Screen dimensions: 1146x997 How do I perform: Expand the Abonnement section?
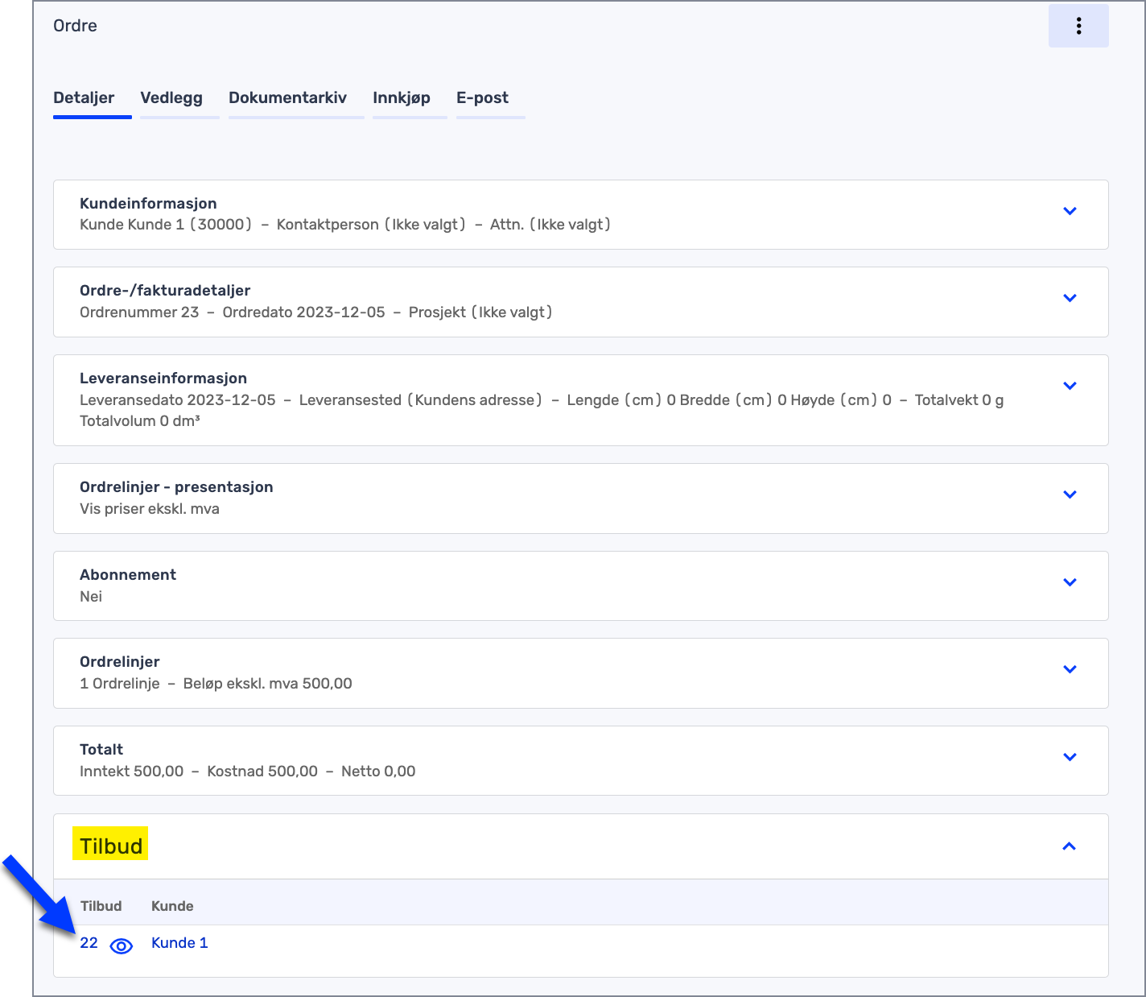coord(1070,582)
